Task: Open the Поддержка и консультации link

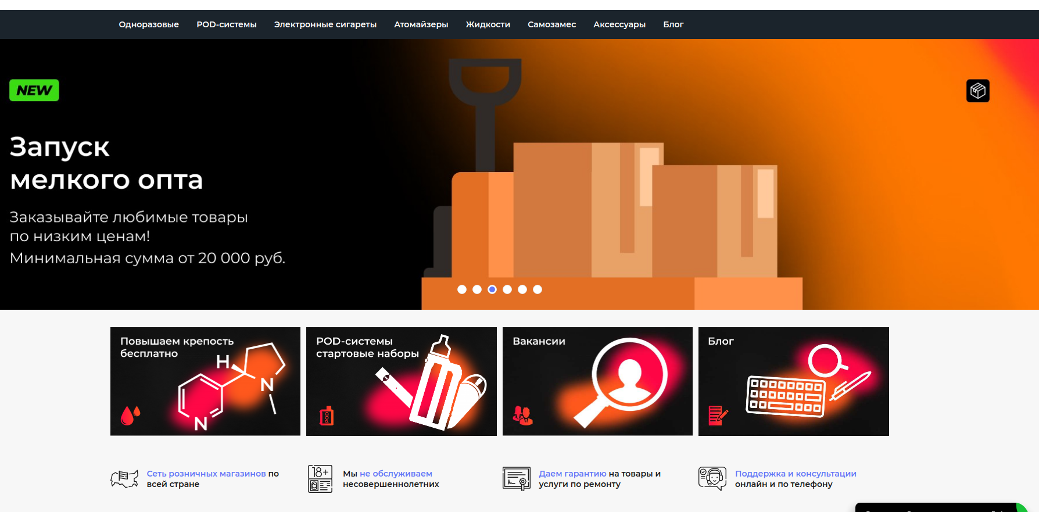Action: click(796, 474)
